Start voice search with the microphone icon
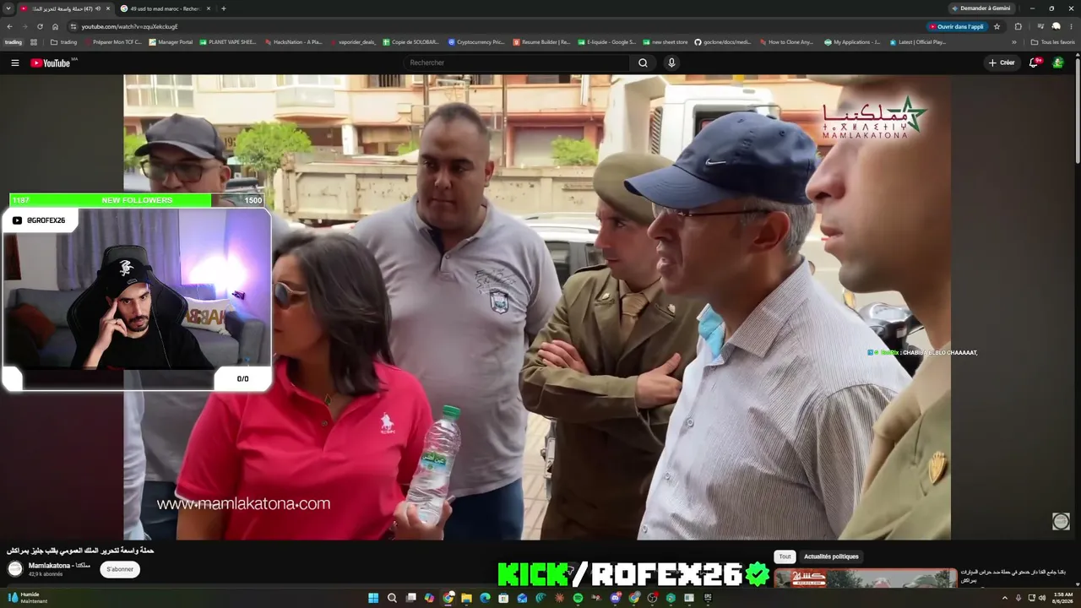Image resolution: width=1081 pixels, height=608 pixels. pos(671,62)
